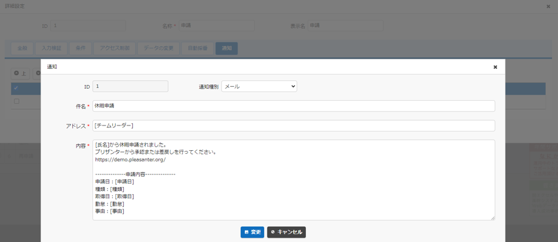Tick the unchecked row checkbox in list

[x=16, y=101]
